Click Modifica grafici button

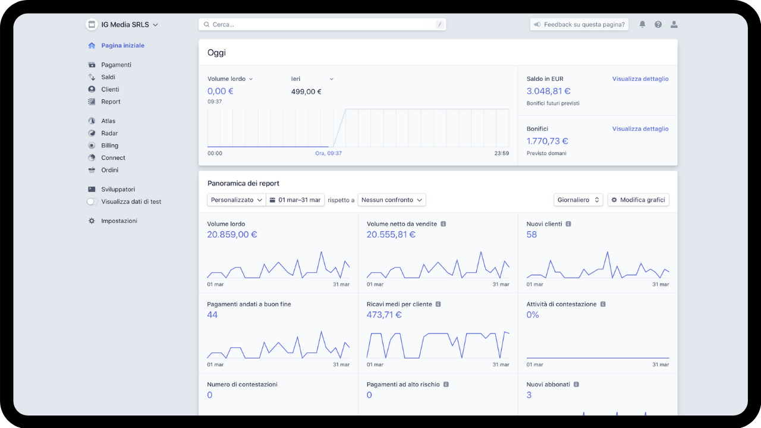point(639,200)
